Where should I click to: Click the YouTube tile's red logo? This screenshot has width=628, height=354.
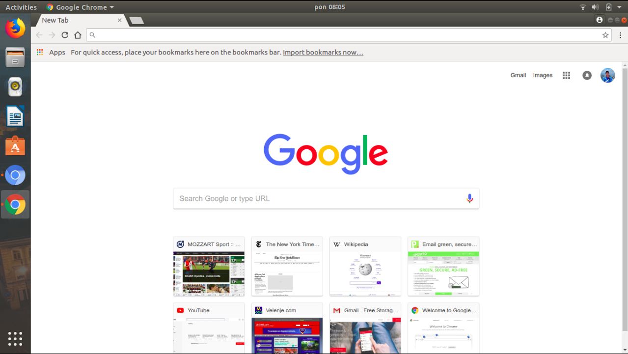pyautogui.click(x=180, y=310)
